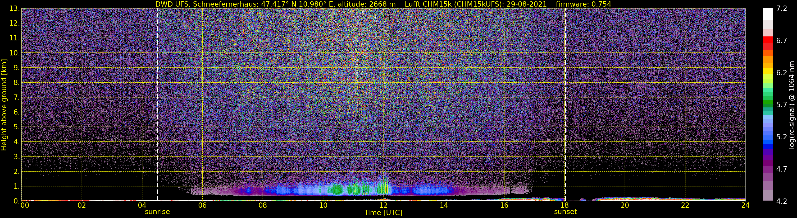Click the height tick label '9.'
This screenshot has height=218, width=797.
[16, 68]
